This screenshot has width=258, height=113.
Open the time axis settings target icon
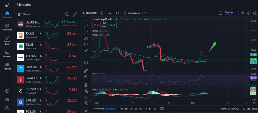(254, 103)
